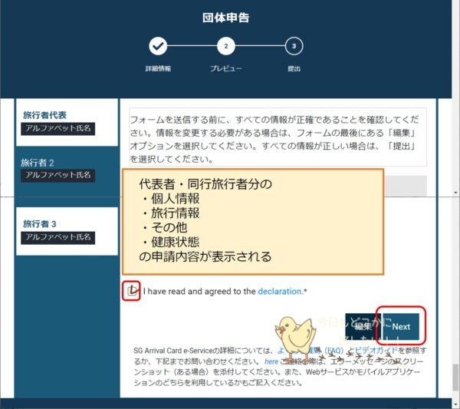Click the アルファベット氏名 label under 旅行者 2
Viewport: 460px width, 409px height.
click(58, 175)
